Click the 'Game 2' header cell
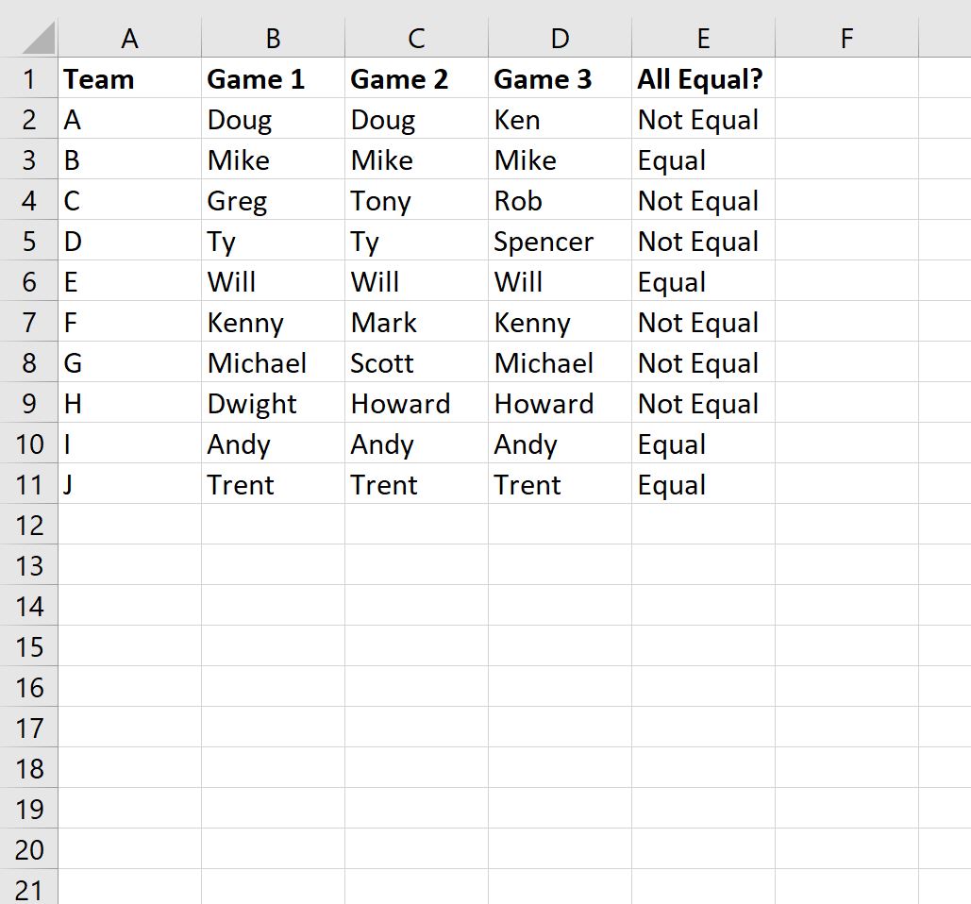The width and height of the screenshot is (971, 904). (x=417, y=78)
